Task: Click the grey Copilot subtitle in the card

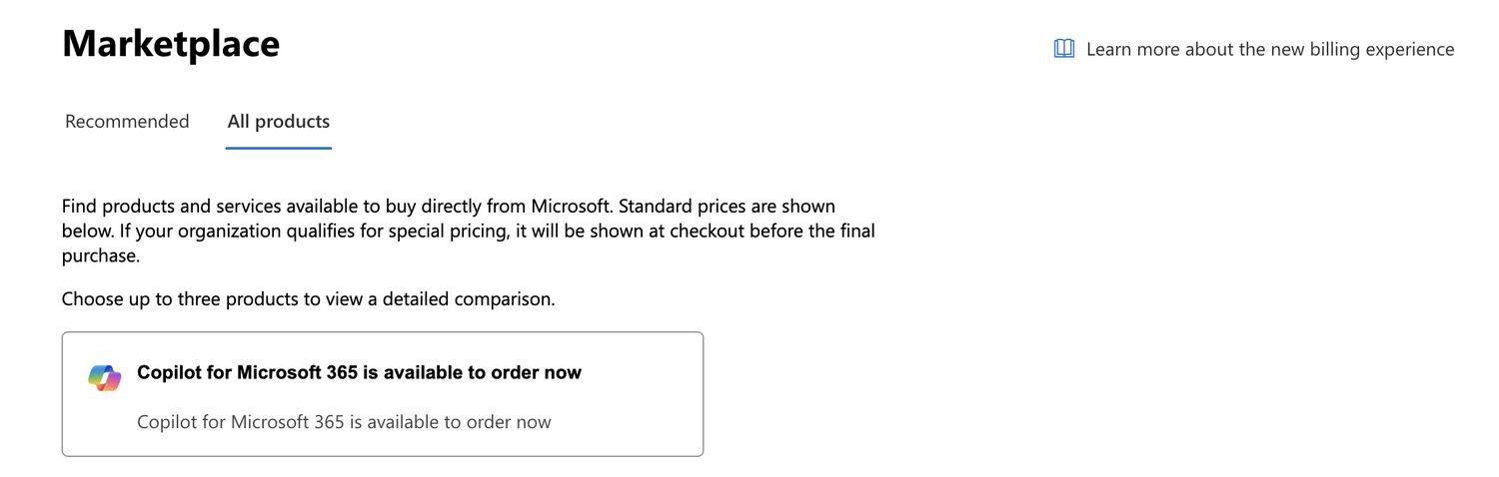Action: coord(344,422)
